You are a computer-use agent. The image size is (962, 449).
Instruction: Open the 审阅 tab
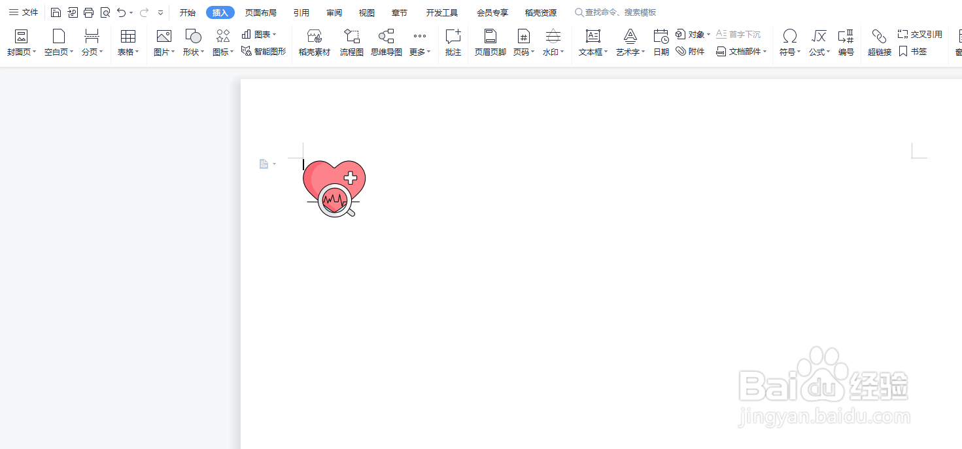[x=334, y=12]
